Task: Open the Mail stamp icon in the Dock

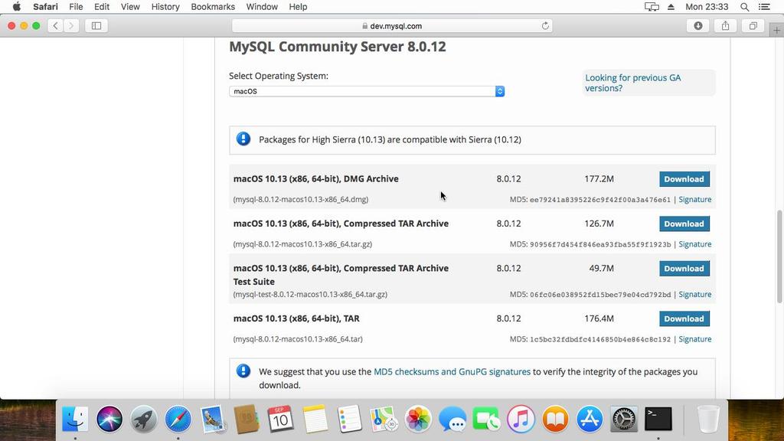Action: point(213,419)
